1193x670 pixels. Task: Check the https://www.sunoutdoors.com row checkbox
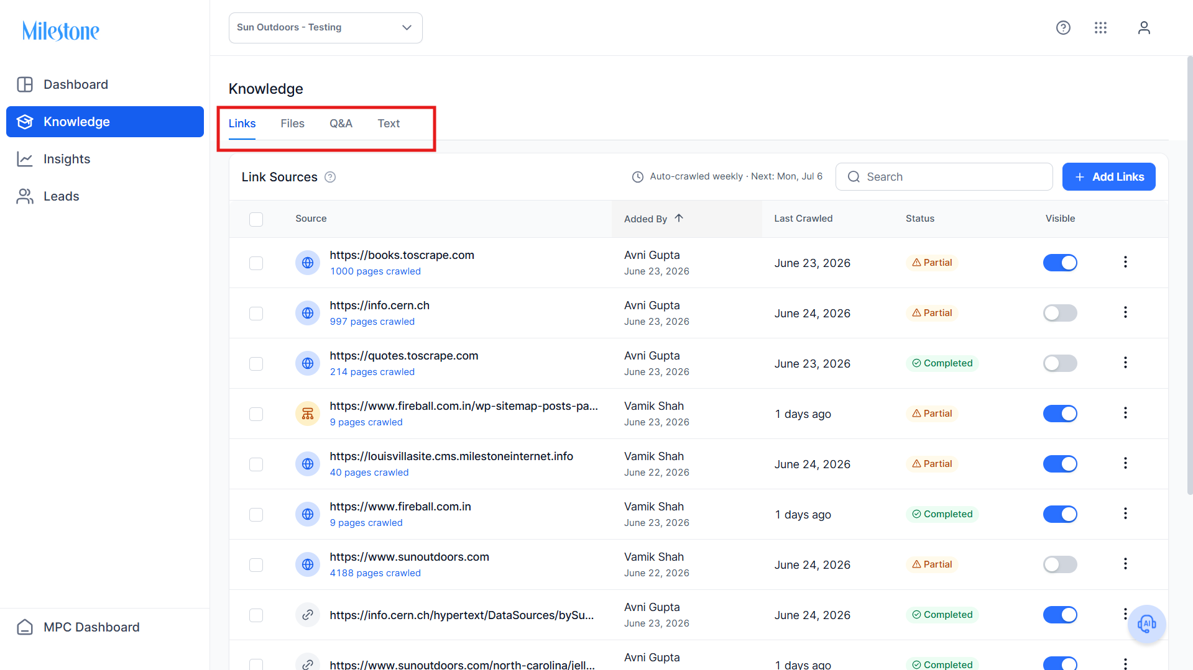tap(256, 565)
